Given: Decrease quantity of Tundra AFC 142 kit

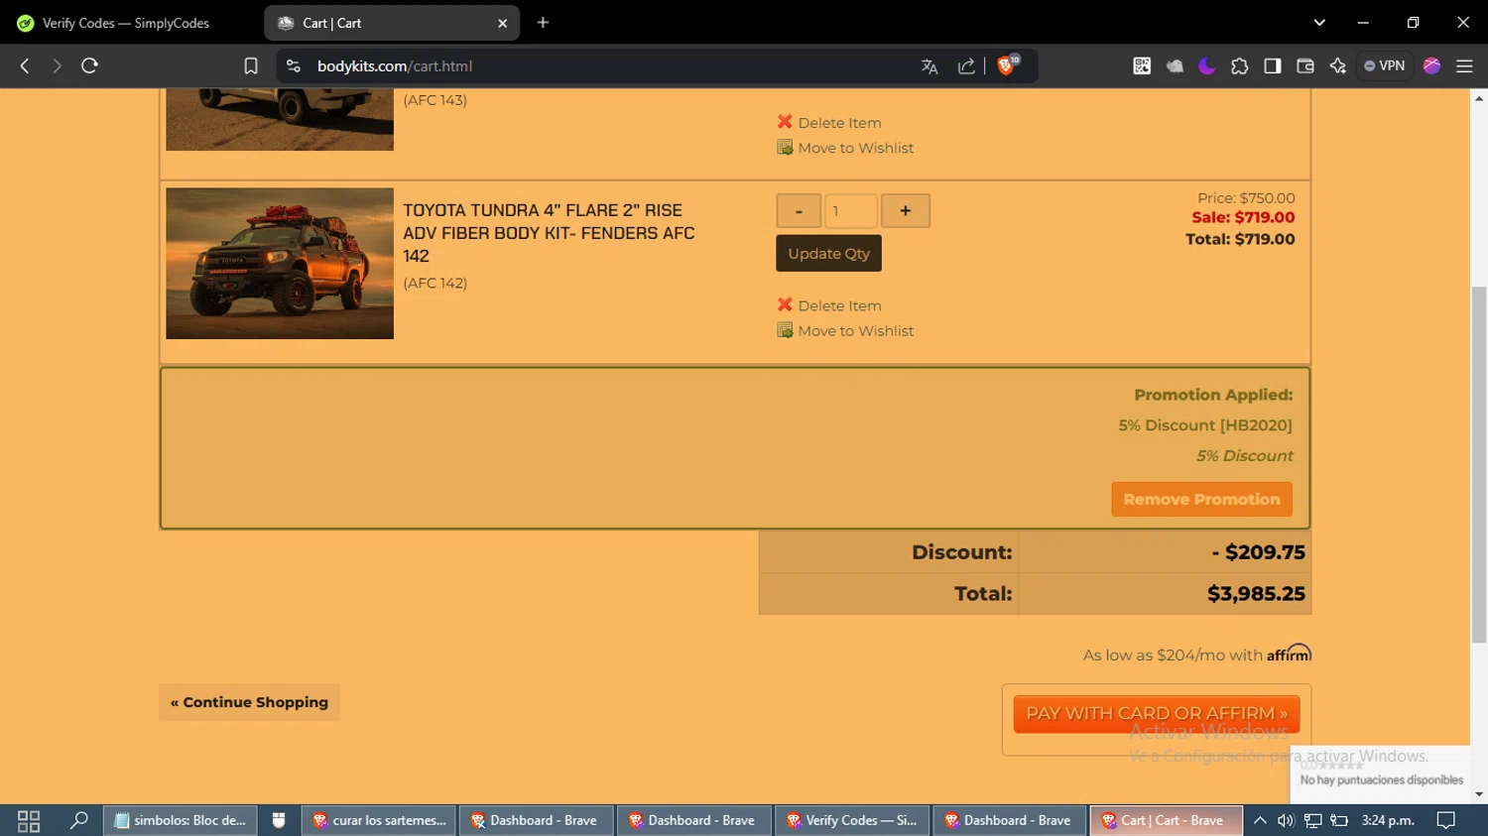Looking at the screenshot, I should pos(799,211).
